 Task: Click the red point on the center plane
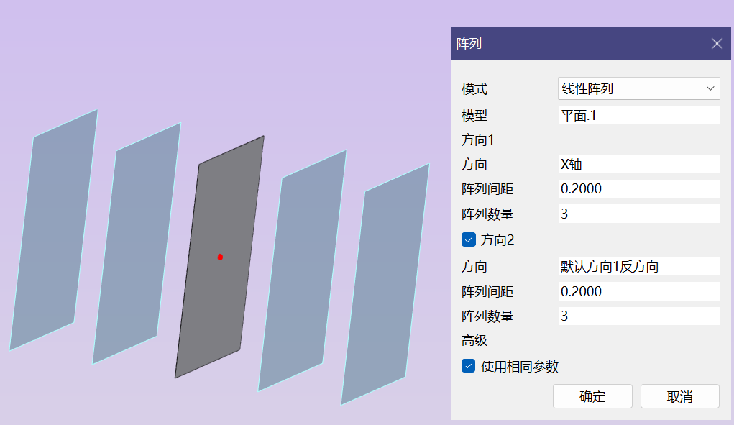220,257
